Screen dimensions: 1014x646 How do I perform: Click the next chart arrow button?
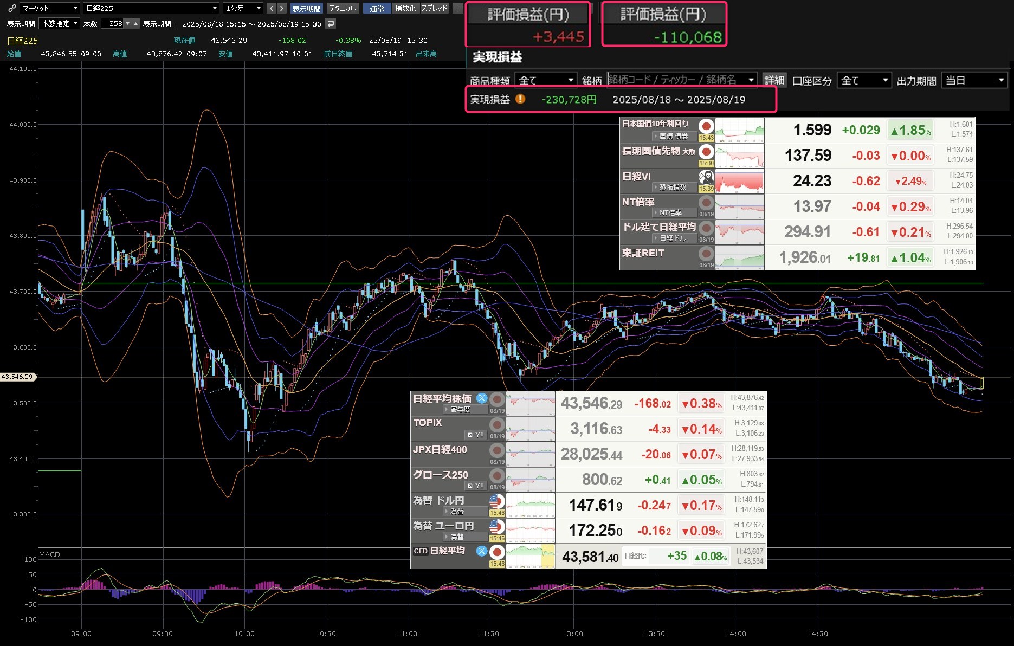281,8
